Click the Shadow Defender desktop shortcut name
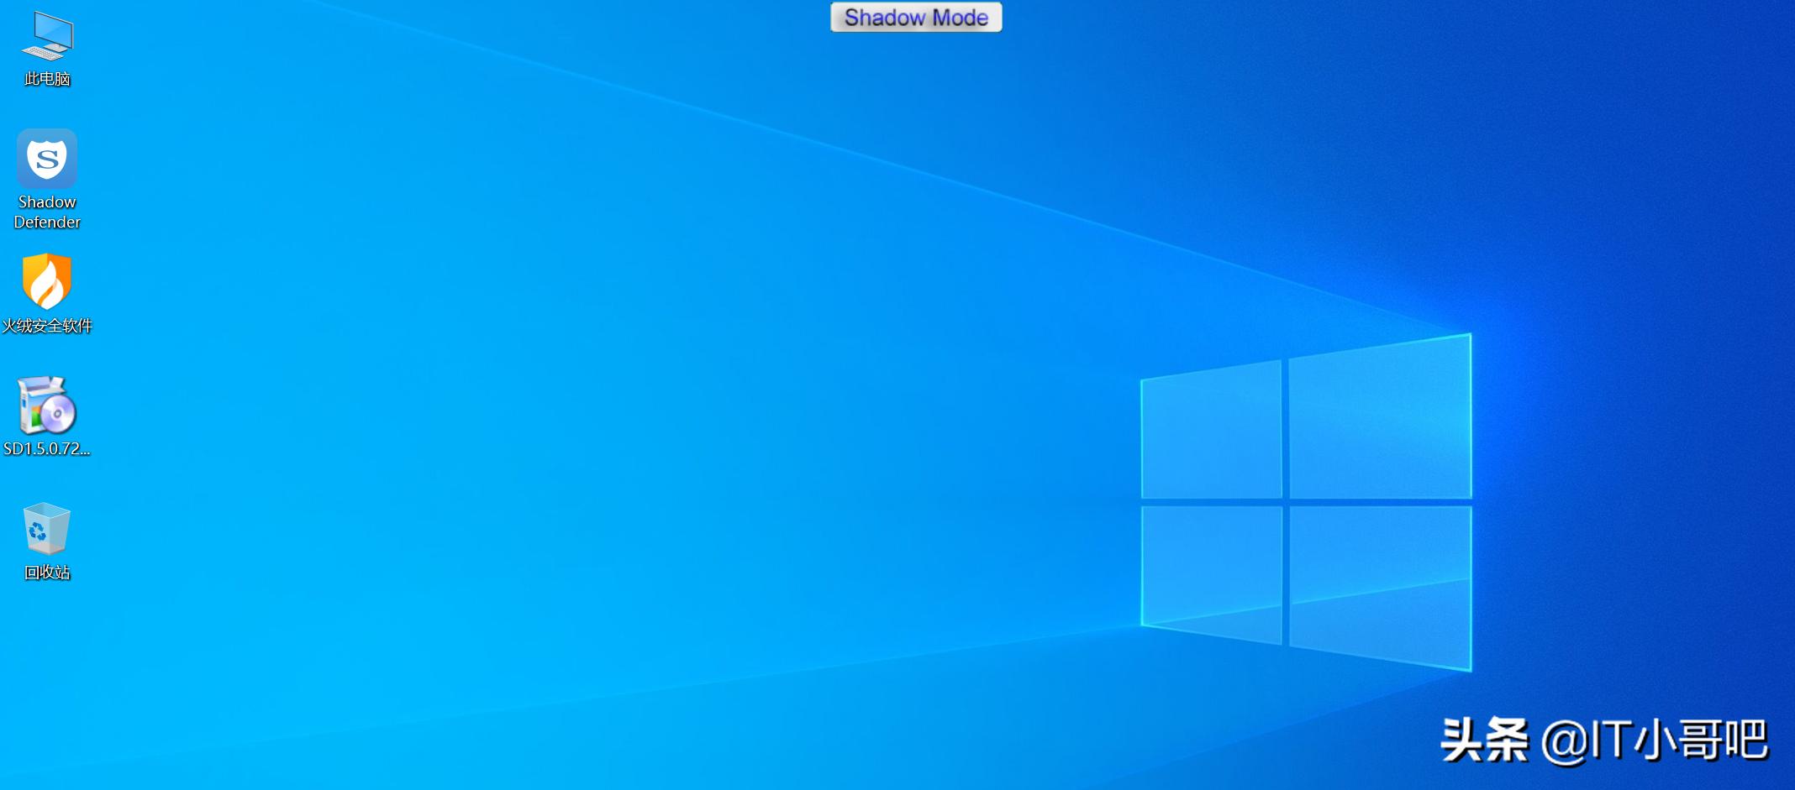 [46, 212]
